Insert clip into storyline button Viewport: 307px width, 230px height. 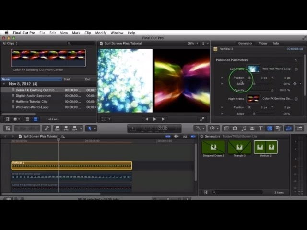[66, 128]
